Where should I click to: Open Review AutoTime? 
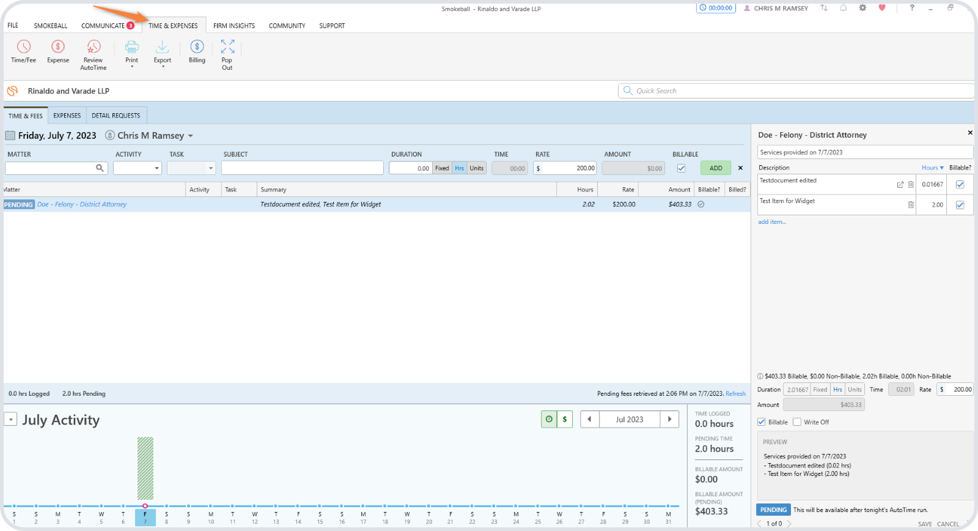coord(93,55)
